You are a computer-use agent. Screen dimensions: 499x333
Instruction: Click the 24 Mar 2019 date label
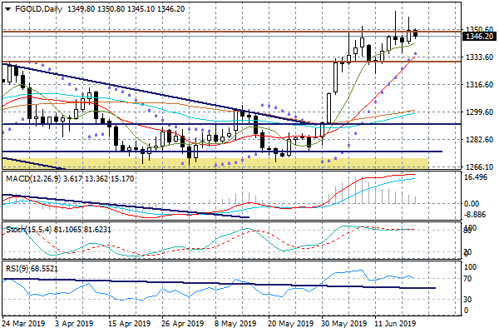point(24,323)
